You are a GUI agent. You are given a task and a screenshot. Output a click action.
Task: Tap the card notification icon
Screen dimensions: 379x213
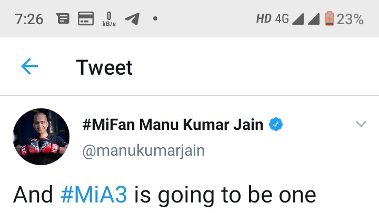86,18
